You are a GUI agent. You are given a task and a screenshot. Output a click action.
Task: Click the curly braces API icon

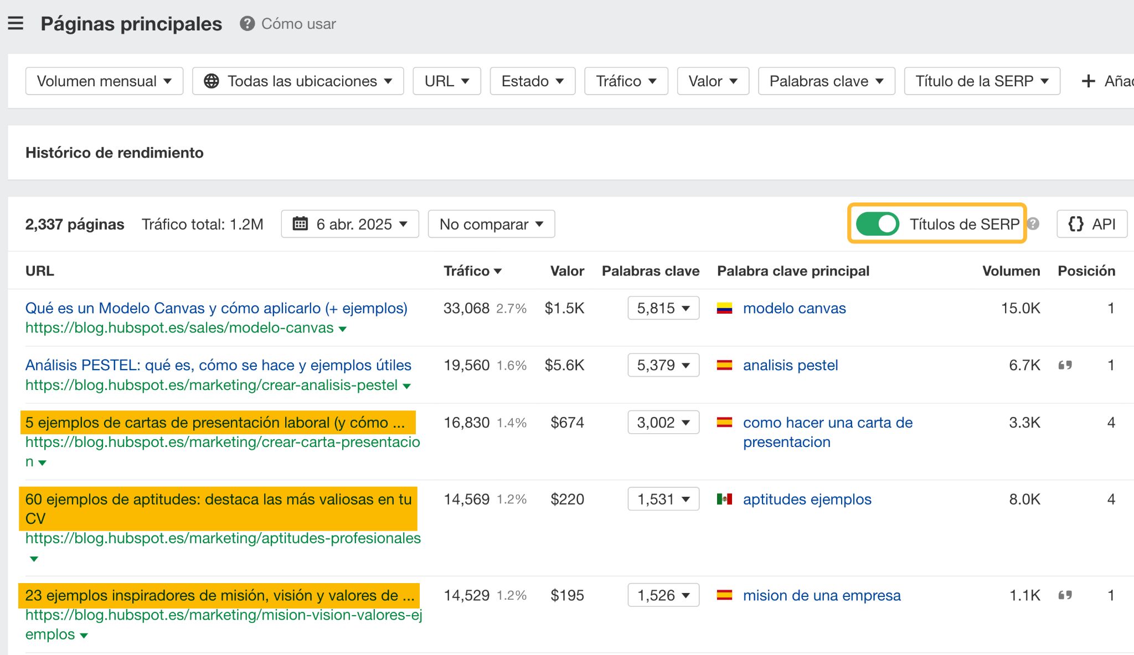coord(1075,224)
